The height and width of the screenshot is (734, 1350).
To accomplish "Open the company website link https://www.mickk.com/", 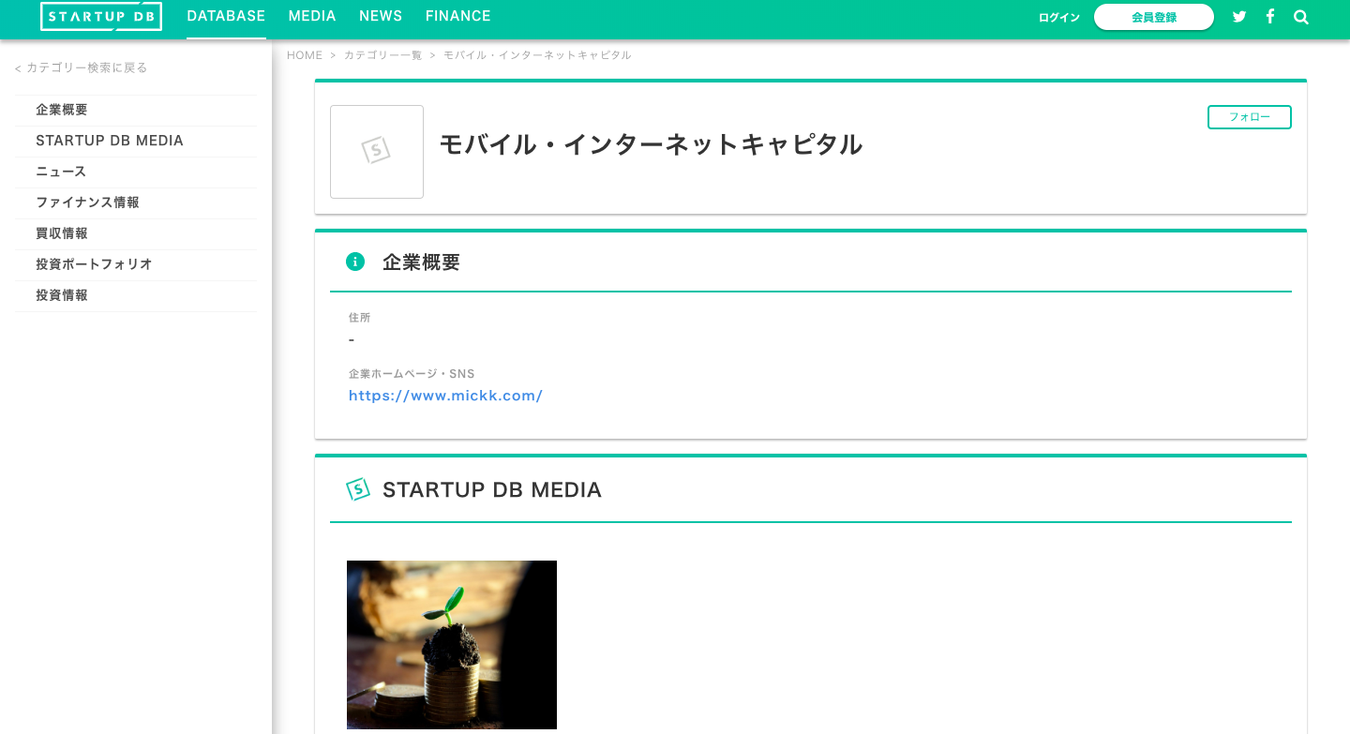I will (x=445, y=396).
